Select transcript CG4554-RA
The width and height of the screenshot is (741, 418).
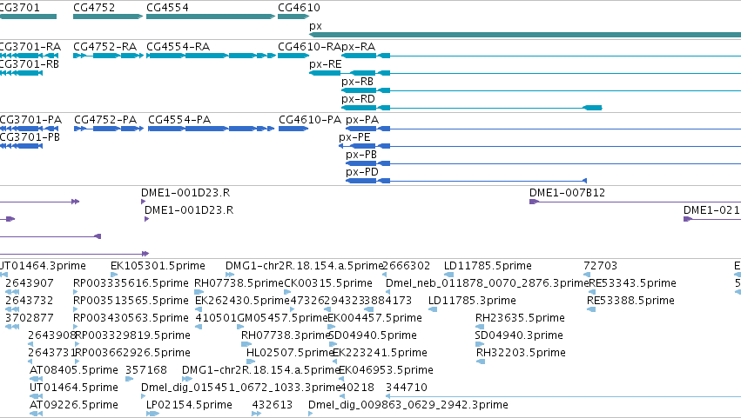179,47
